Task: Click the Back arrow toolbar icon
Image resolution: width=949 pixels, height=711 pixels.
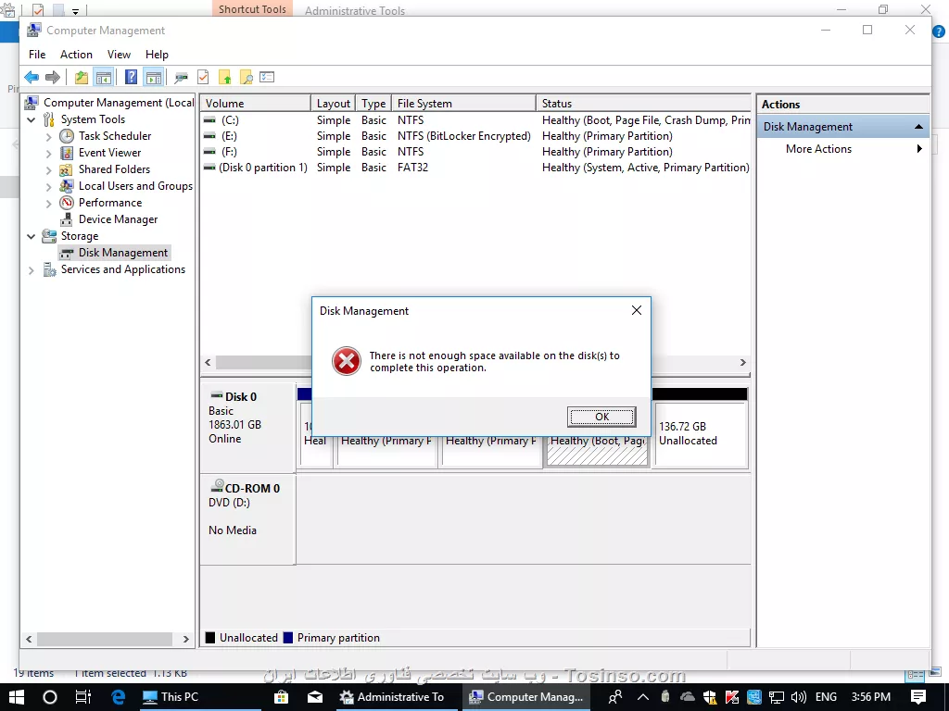Action: 32,78
